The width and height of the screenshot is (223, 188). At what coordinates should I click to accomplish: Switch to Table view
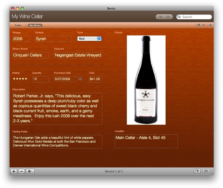pos(18,25)
